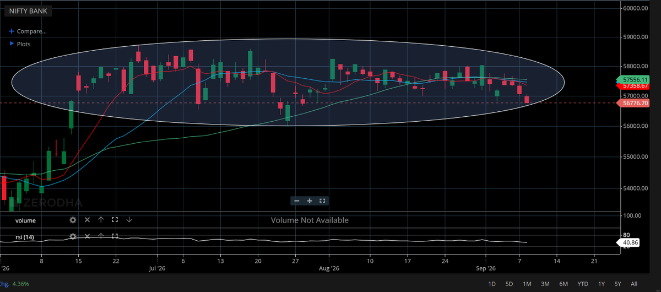
Task: Move the rsi (14) panel up
Action: [101, 236]
